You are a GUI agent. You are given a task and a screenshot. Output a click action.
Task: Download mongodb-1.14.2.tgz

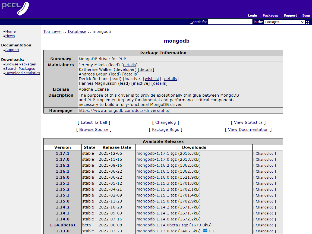click(157, 207)
